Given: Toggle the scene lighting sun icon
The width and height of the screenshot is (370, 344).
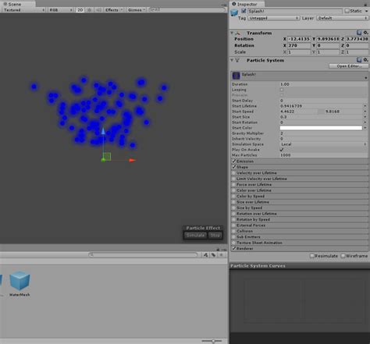Looking at the screenshot, I should coord(89,10).
